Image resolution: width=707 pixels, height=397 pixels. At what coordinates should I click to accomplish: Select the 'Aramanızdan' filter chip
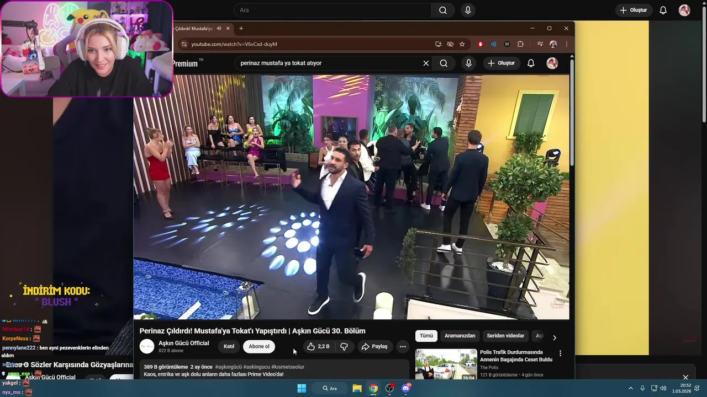click(460, 336)
